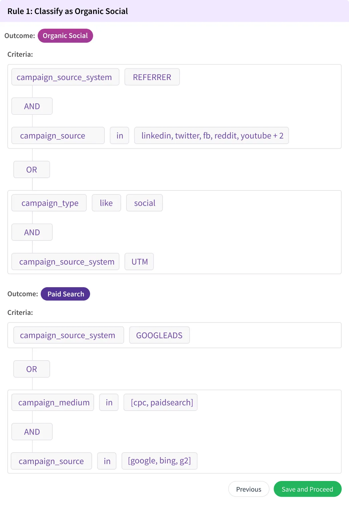The width and height of the screenshot is (349, 505).
Task: Select the campaign_medium field
Action: (53, 402)
